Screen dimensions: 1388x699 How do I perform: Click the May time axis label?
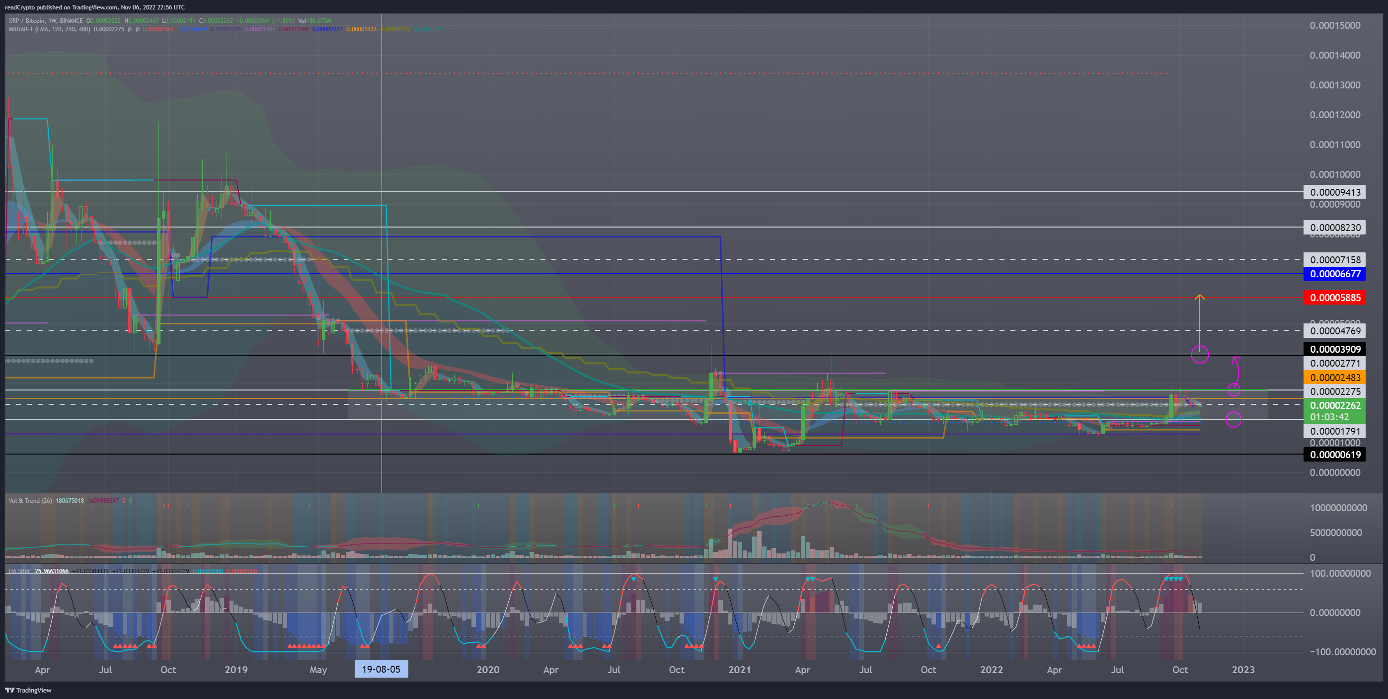318,670
